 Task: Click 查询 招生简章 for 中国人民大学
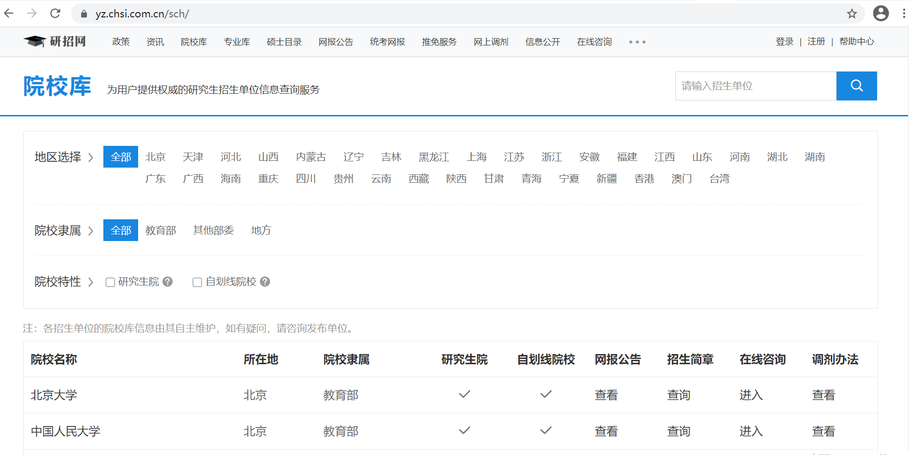679,431
